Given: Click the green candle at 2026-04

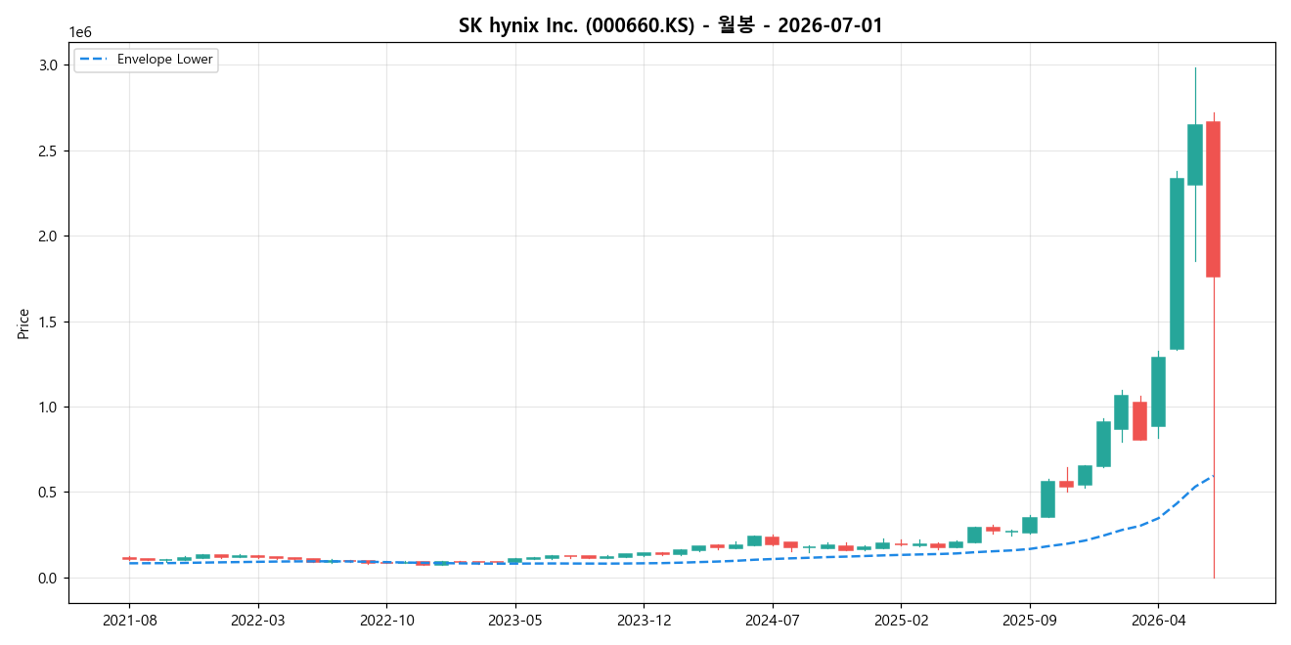Looking at the screenshot, I should point(1158,392).
